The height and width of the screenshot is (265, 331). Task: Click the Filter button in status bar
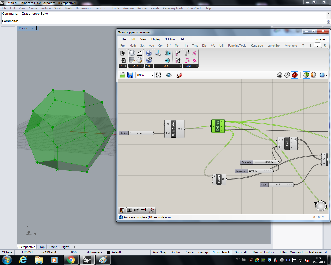pyautogui.click(x=283, y=252)
